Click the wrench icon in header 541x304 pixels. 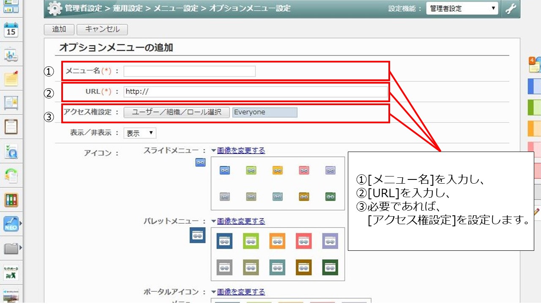[x=511, y=9]
